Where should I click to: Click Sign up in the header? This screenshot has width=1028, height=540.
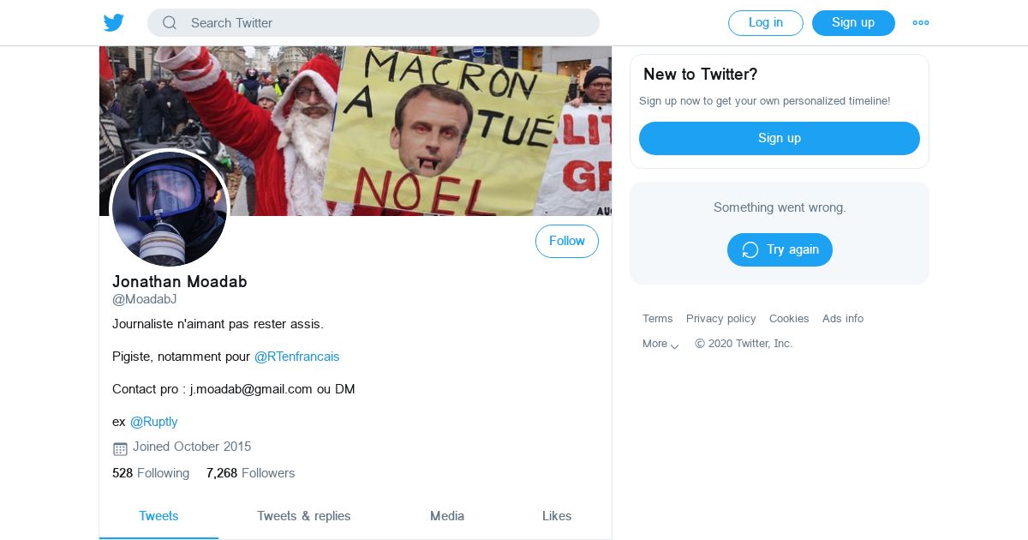coord(853,23)
